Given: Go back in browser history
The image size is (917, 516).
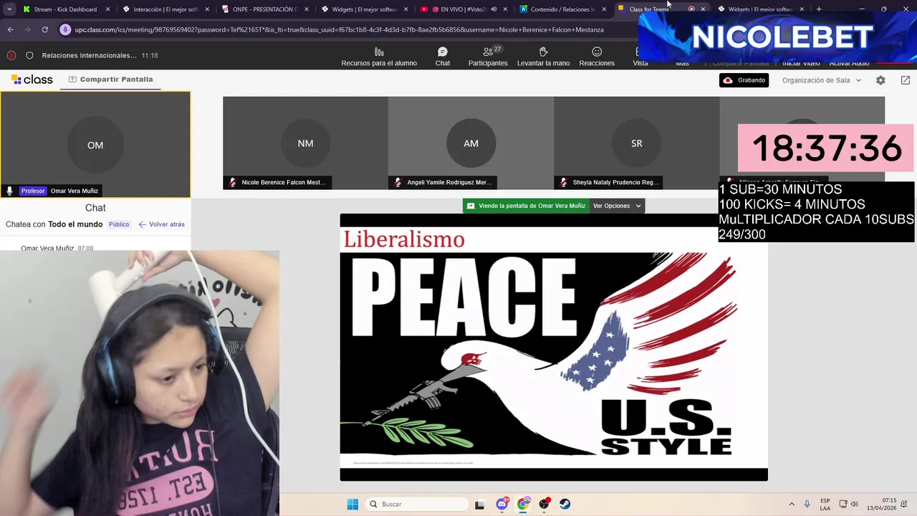Looking at the screenshot, I should (10, 29).
